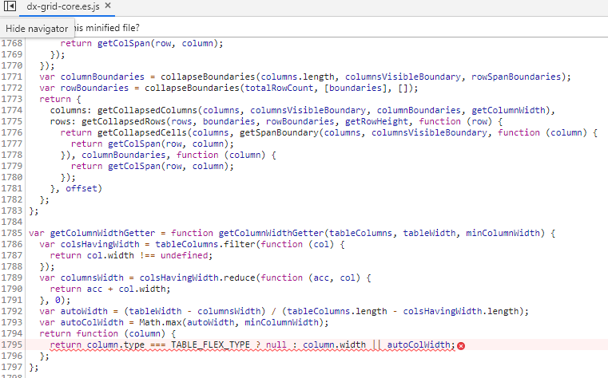Click line number 1771 in the gutter
This screenshot has height=378, width=608.
[12, 77]
